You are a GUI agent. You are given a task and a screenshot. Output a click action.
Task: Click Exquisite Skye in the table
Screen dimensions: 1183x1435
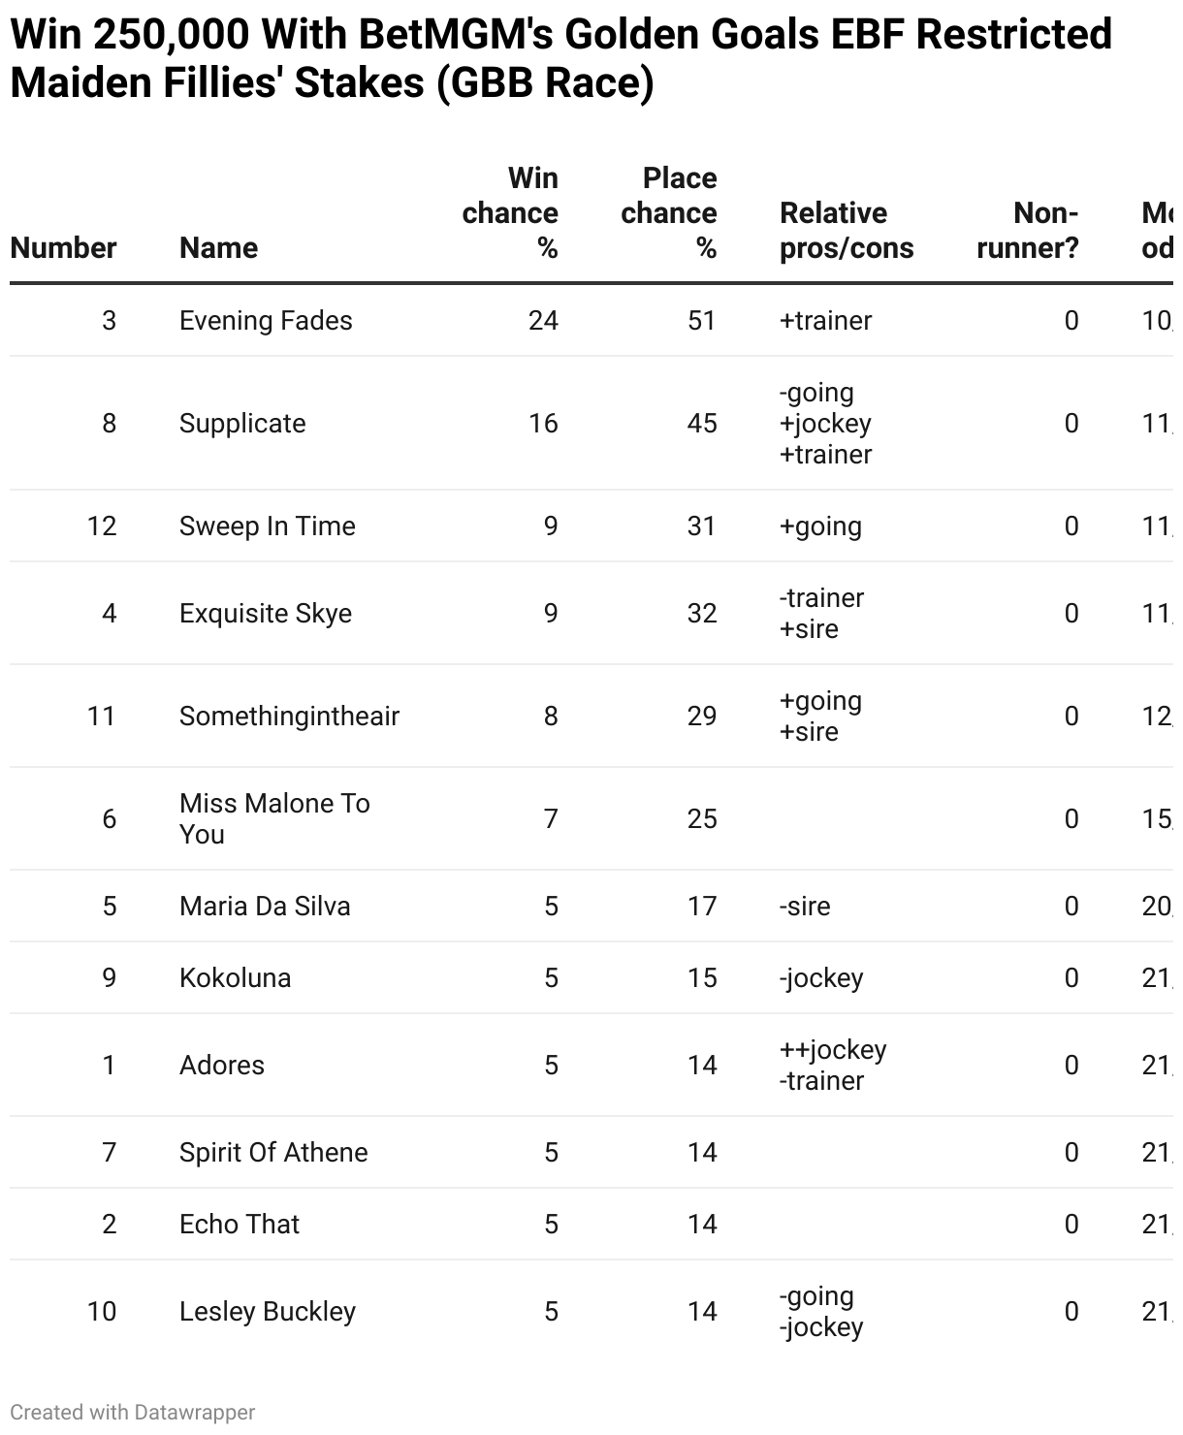point(266,614)
